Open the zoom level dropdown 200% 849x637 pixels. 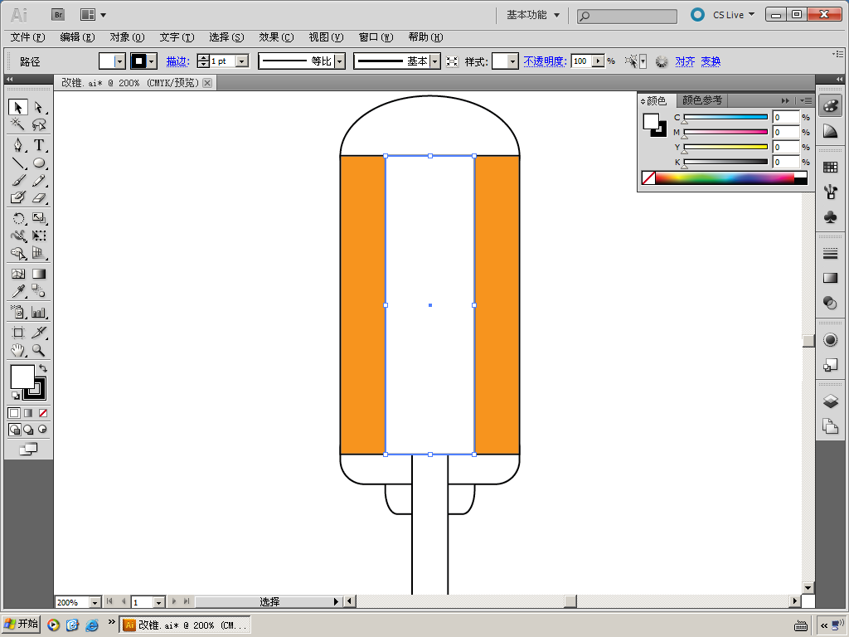pos(95,602)
